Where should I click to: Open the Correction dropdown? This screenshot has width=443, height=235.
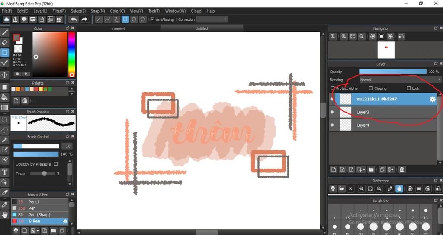click(212, 19)
